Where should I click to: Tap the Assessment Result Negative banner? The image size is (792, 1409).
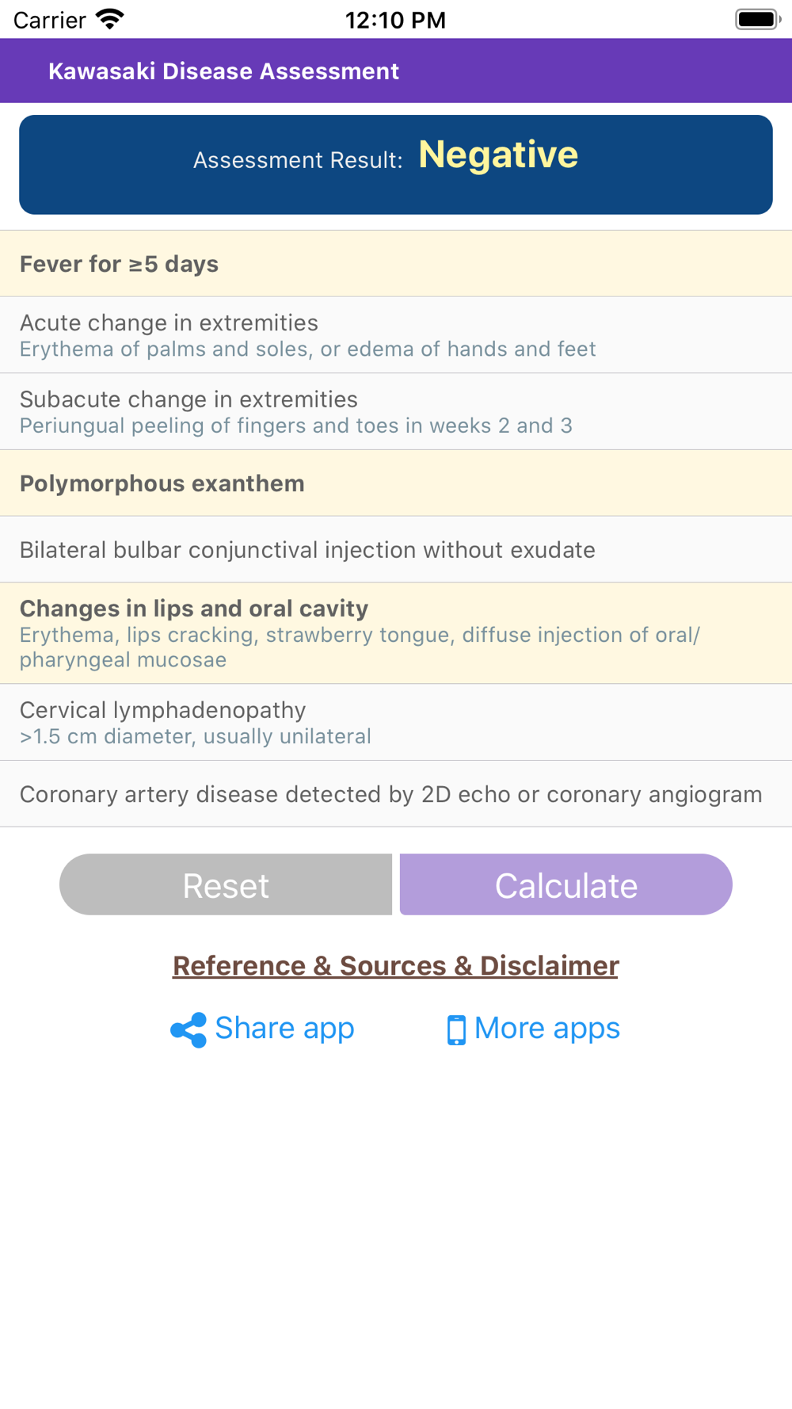pos(396,165)
